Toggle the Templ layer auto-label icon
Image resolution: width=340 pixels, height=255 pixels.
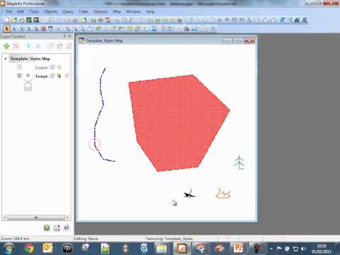pyautogui.click(x=67, y=76)
